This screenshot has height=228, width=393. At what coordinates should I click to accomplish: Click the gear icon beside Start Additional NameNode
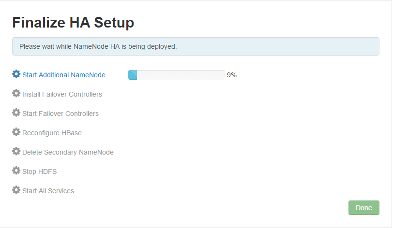[x=16, y=74]
